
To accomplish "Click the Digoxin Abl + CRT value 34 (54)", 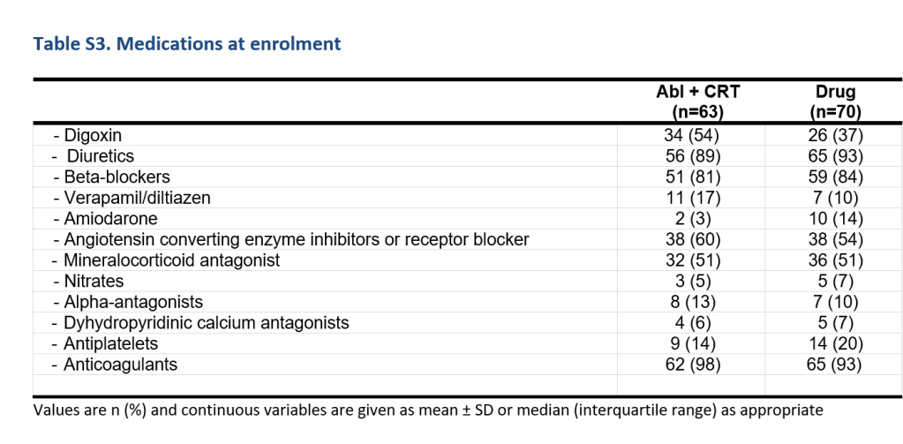I will [x=692, y=136].
